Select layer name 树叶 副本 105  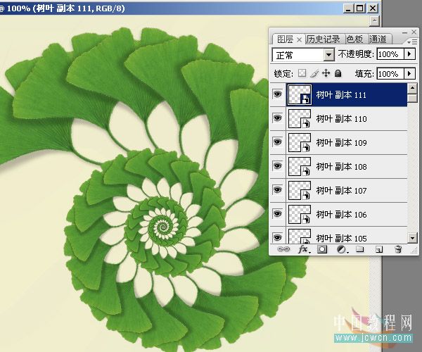[x=341, y=238]
